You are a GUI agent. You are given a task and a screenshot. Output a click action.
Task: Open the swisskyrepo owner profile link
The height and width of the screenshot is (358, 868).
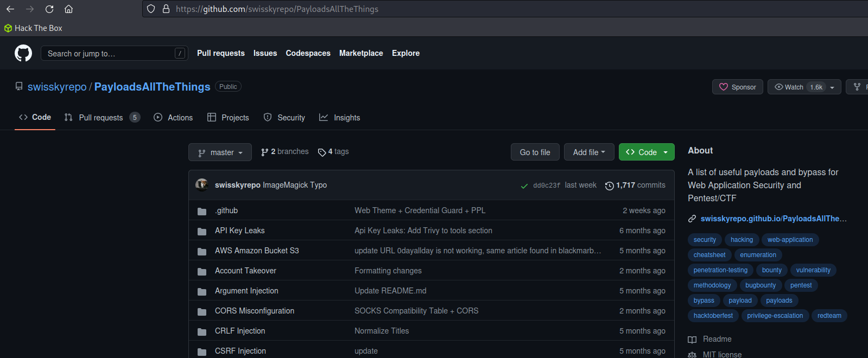coord(57,87)
